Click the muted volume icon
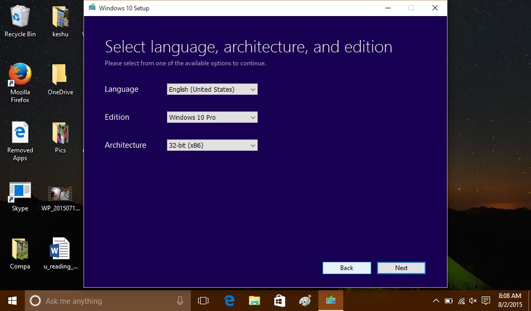The height and width of the screenshot is (311, 531). [473, 301]
